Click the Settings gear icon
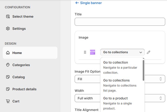Image resolution: width=167 pixels, height=112 pixels. tap(8, 29)
